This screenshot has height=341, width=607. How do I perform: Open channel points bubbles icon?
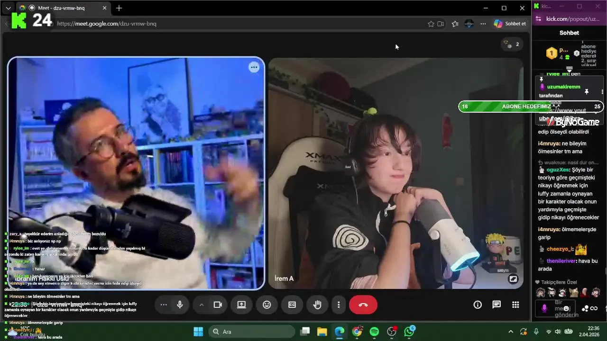(x=585, y=308)
